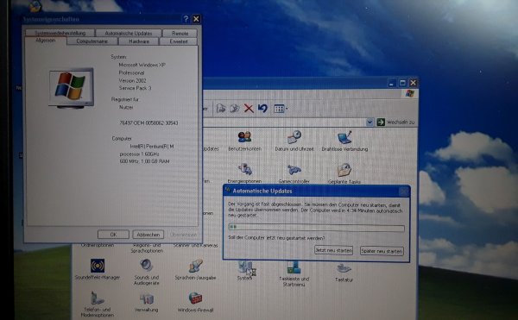Image resolution: width=518 pixels, height=320 pixels.
Task: Switch to the Computername tab
Action: pyautogui.click(x=92, y=41)
